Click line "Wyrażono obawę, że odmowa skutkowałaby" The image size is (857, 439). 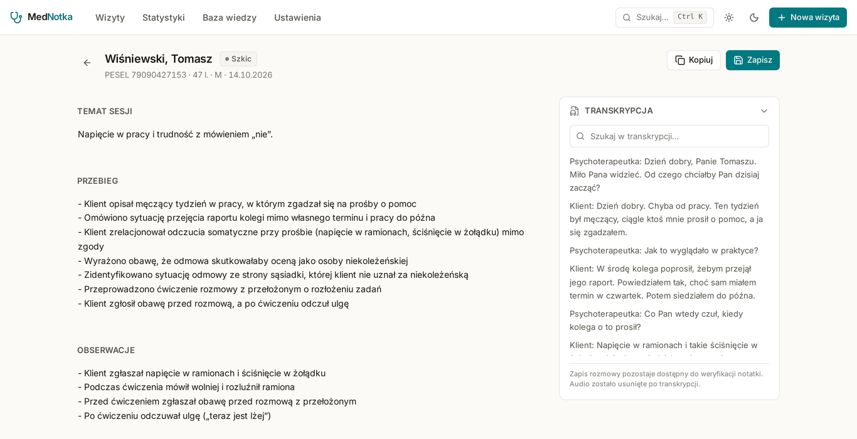coord(243,261)
